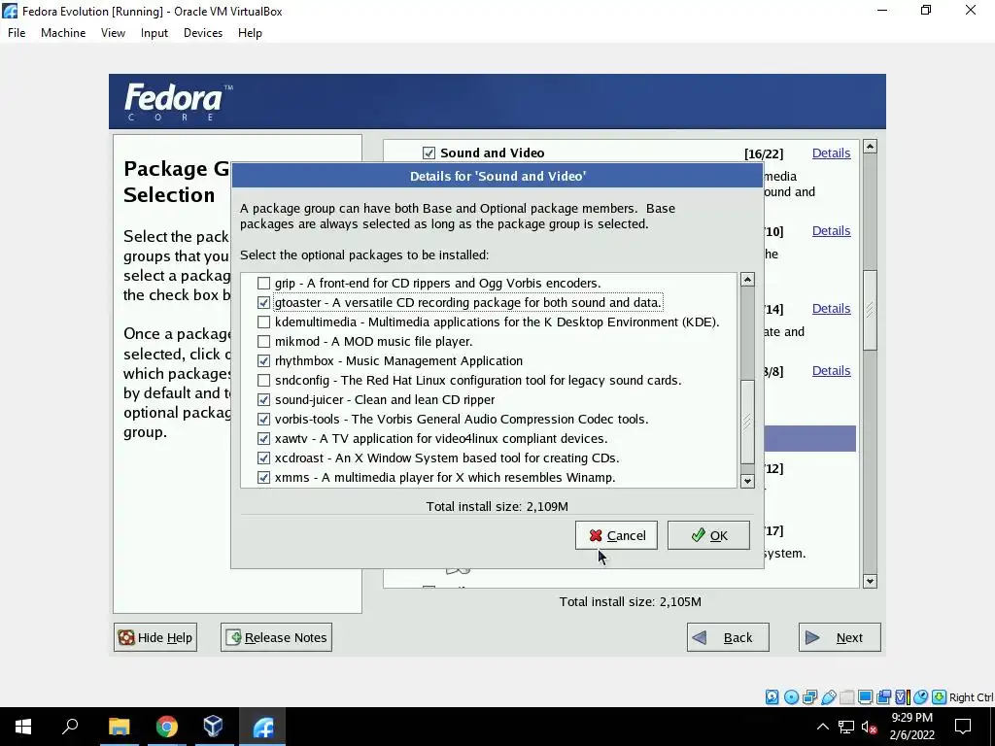This screenshot has height=746, width=995.
Task: Click scroll down arrow in optional packages list
Action: point(747,481)
